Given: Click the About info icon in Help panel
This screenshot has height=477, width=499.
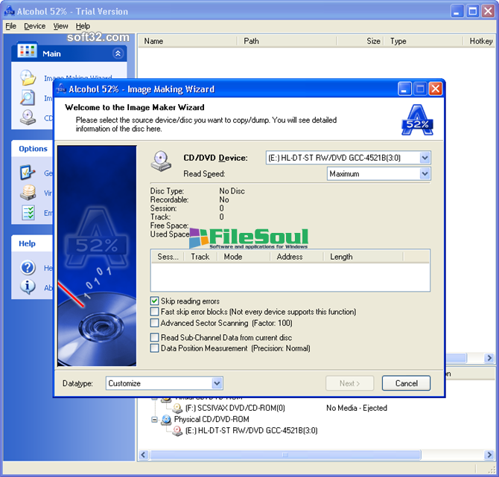Looking at the screenshot, I should [28, 287].
